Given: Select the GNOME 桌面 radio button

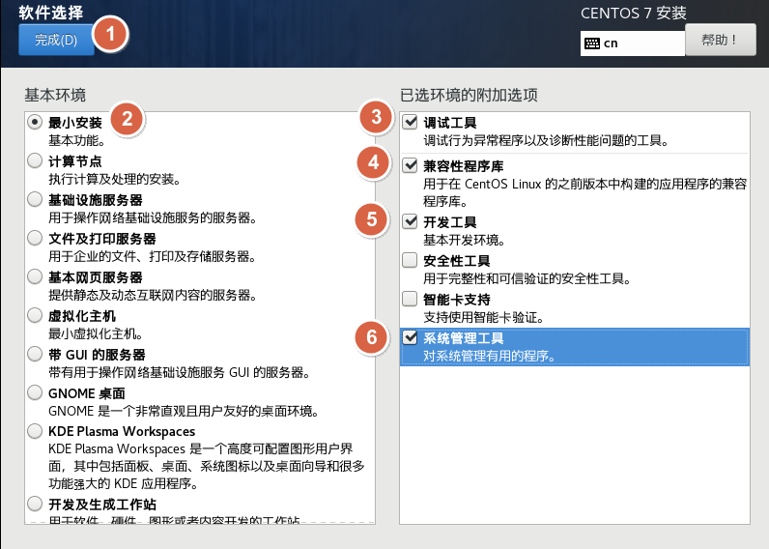Looking at the screenshot, I should [35, 392].
